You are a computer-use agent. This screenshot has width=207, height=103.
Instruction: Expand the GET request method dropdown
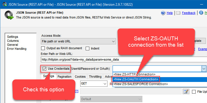(x=94, y=84)
